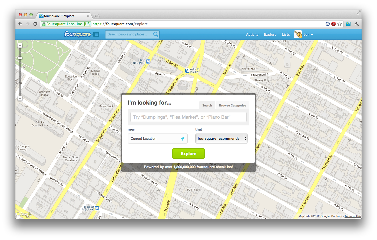Click the "Residence Hall" map label
Image resolution: width=377 pixels, height=240 pixels.
tap(277, 41)
